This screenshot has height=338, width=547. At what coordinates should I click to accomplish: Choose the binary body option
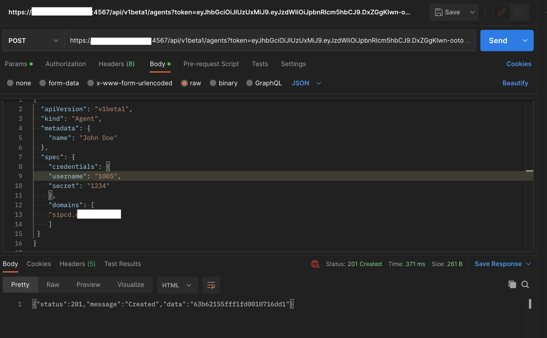coord(213,83)
